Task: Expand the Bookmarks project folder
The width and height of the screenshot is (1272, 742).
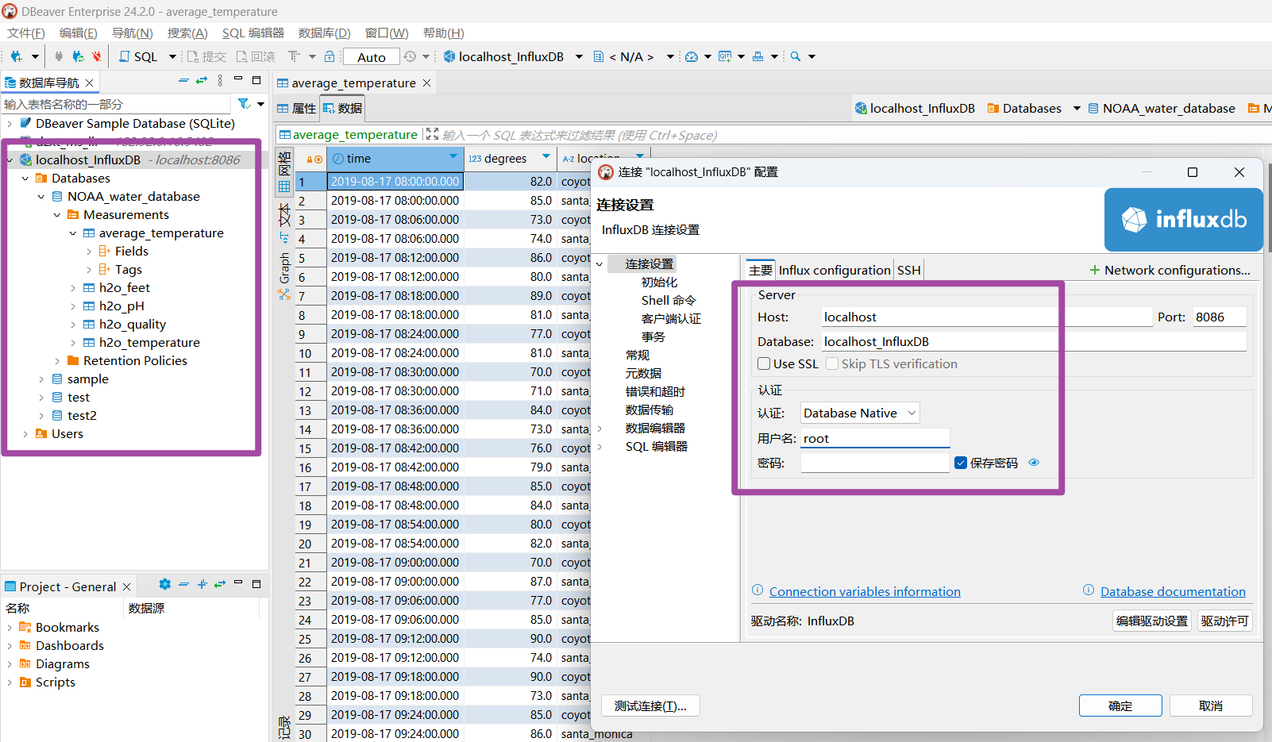Action: (x=9, y=627)
